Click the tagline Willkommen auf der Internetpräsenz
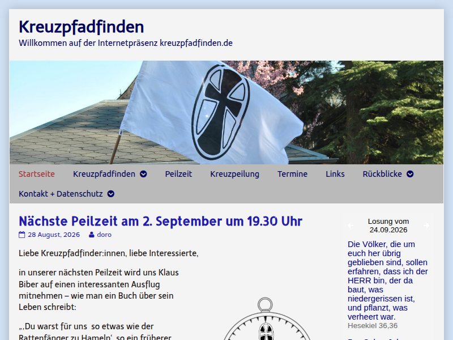 (x=126, y=43)
